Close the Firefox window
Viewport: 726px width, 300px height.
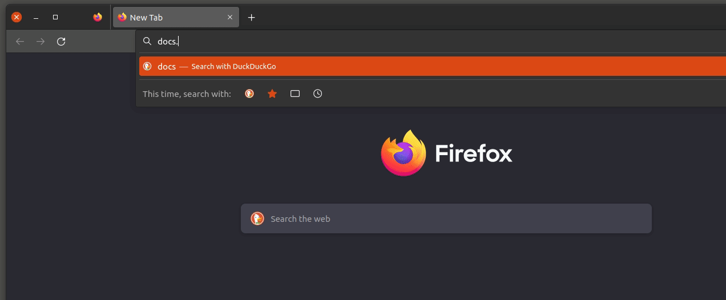(17, 17)
